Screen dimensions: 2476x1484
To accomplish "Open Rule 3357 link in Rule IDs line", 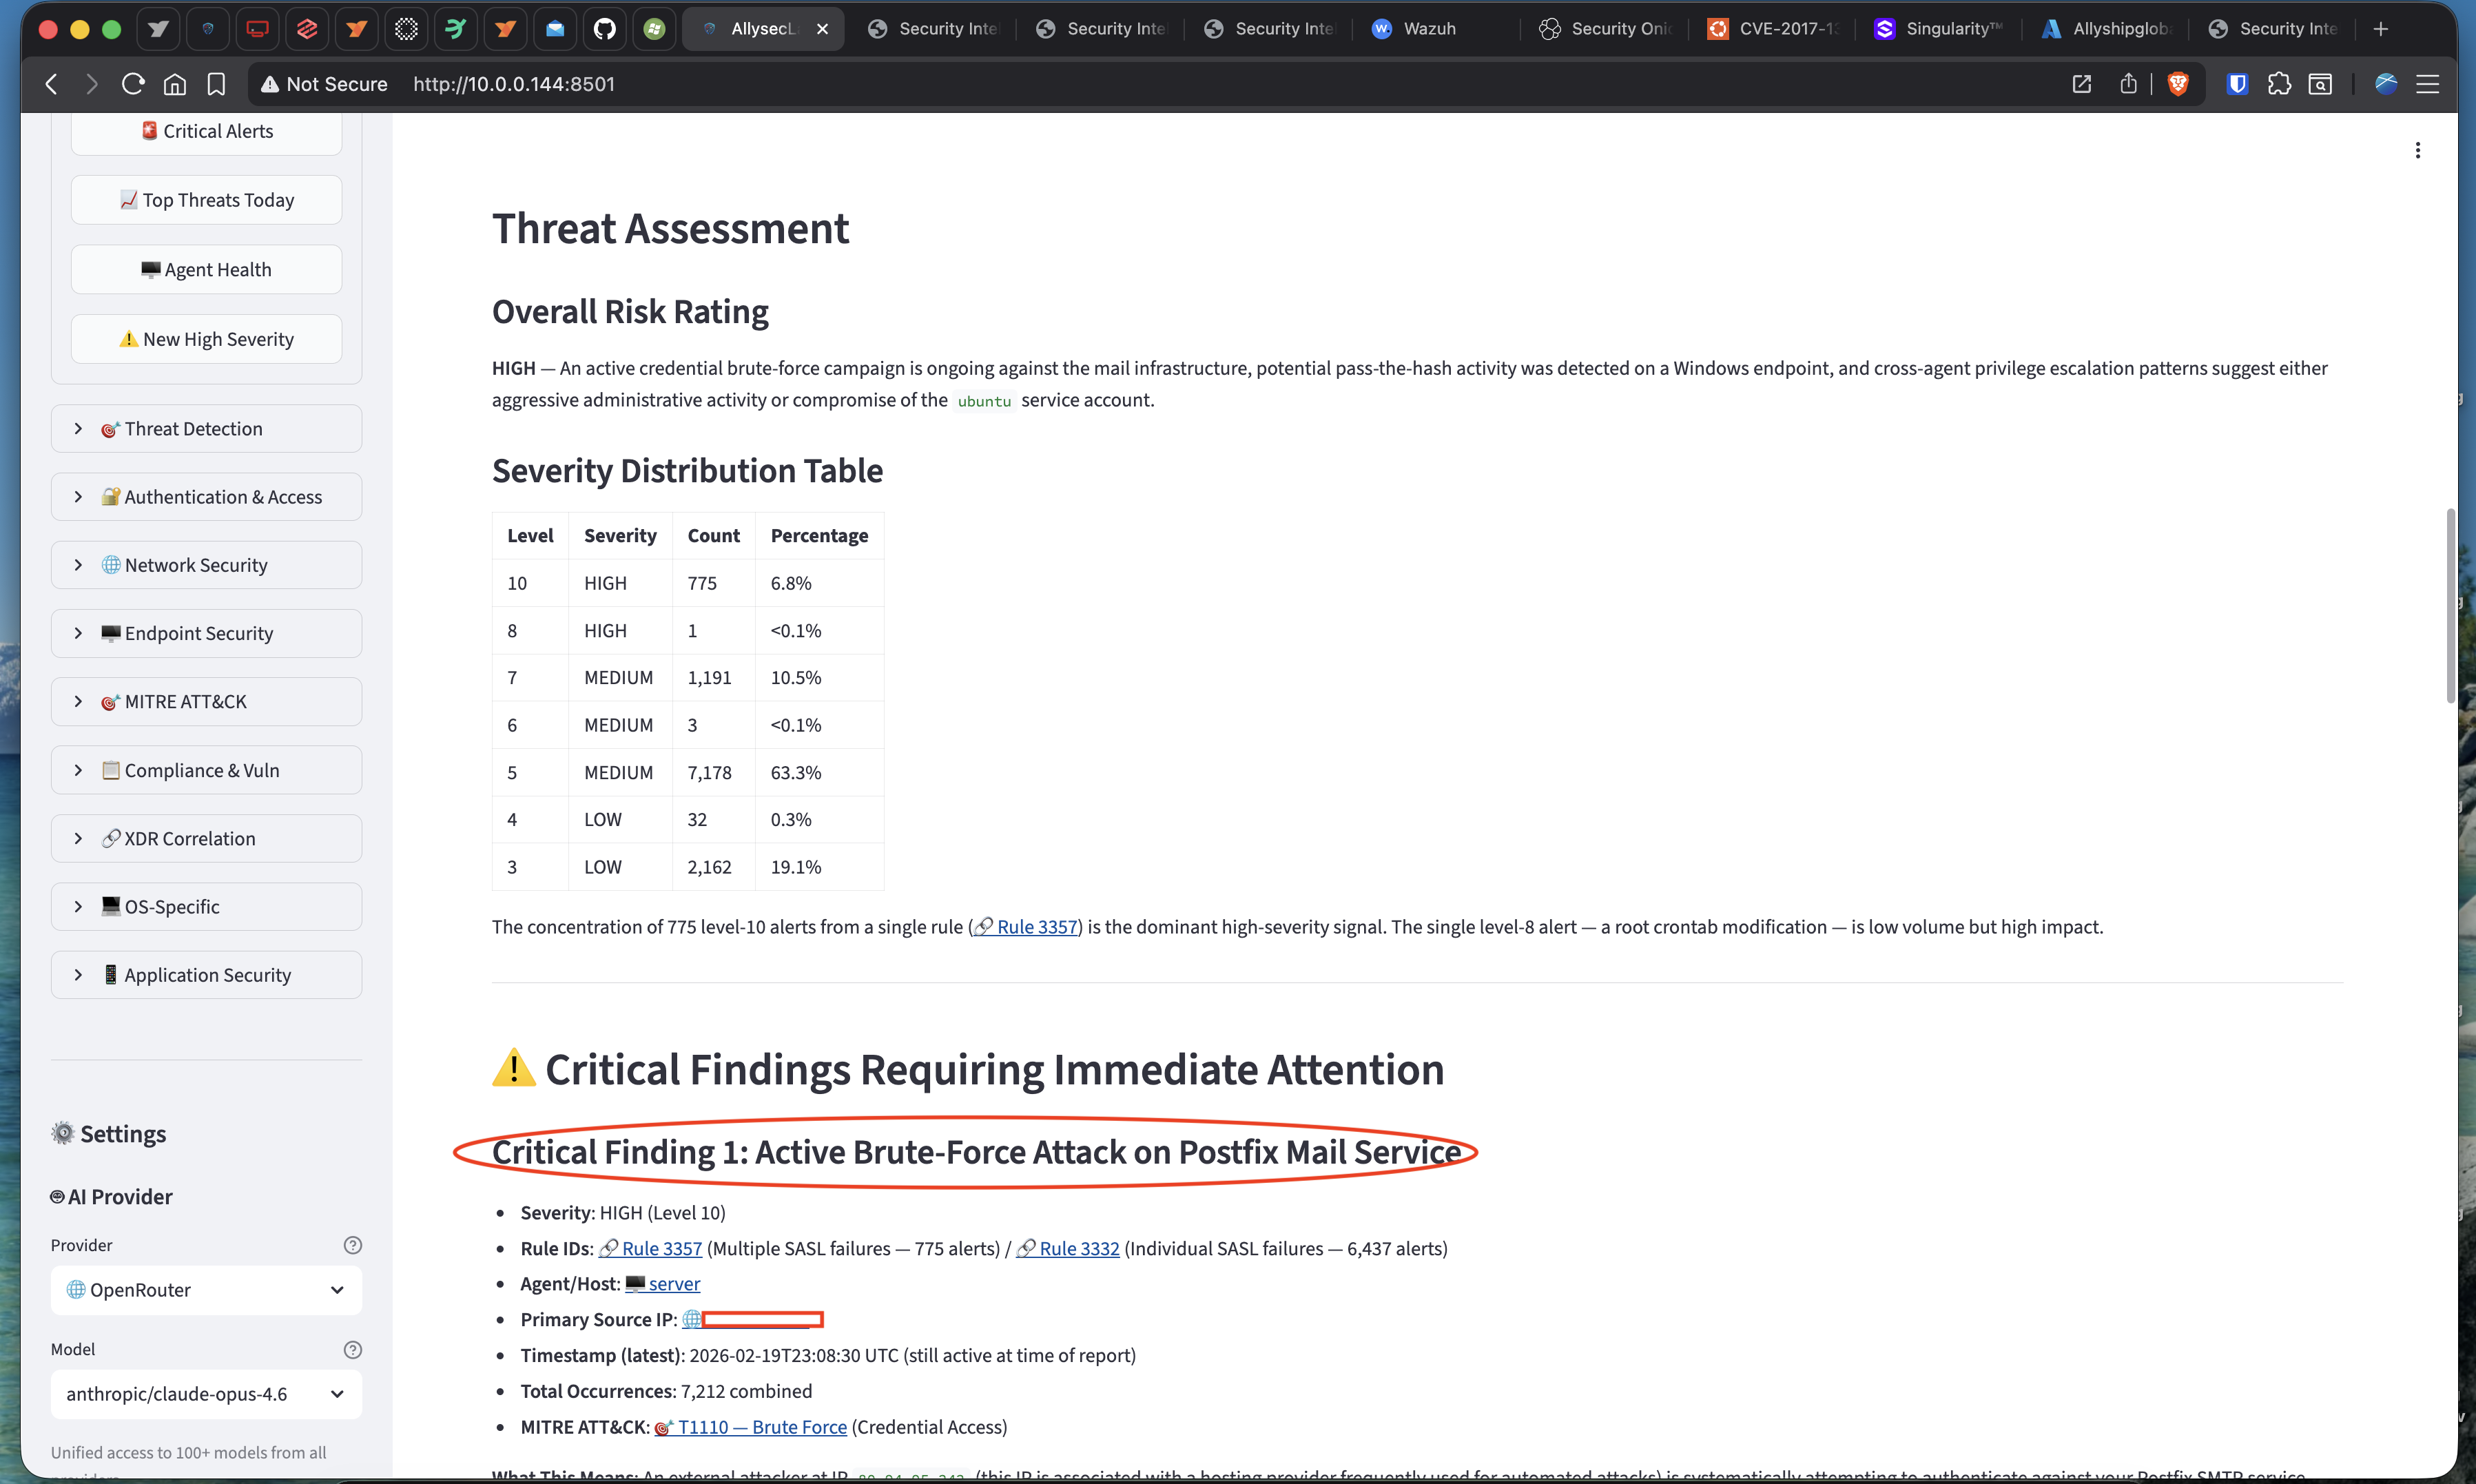I will pos(650,1248).
